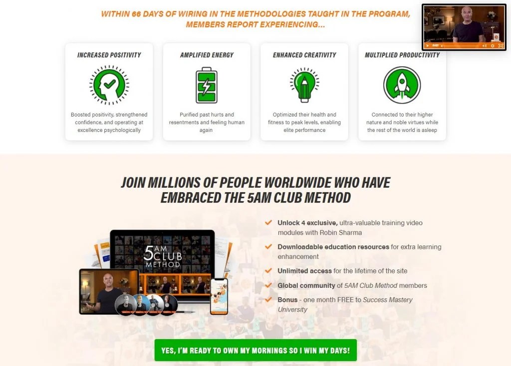This screenshot has height=366, width=511.
Task: Click the checkmark beside Downloadable education resources
Action: coord(268,246)
